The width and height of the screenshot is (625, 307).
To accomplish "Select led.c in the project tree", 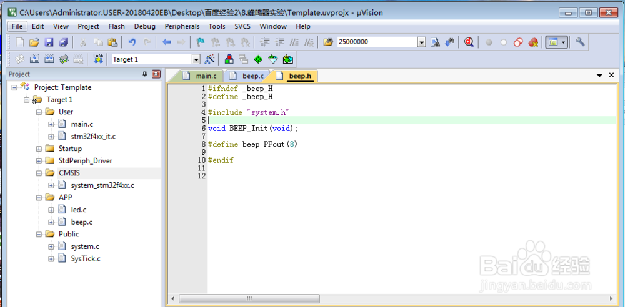I will (x=79, y=210).
